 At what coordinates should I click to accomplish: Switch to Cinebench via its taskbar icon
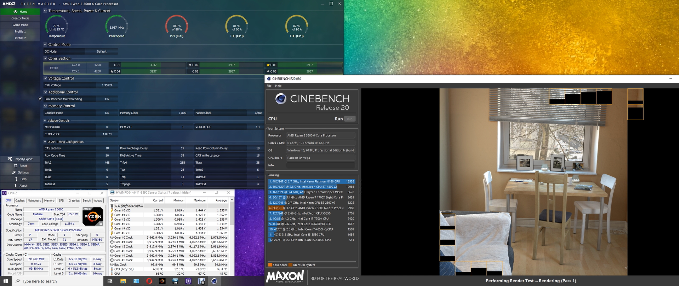pyautogui.click(x=214, y=281)
